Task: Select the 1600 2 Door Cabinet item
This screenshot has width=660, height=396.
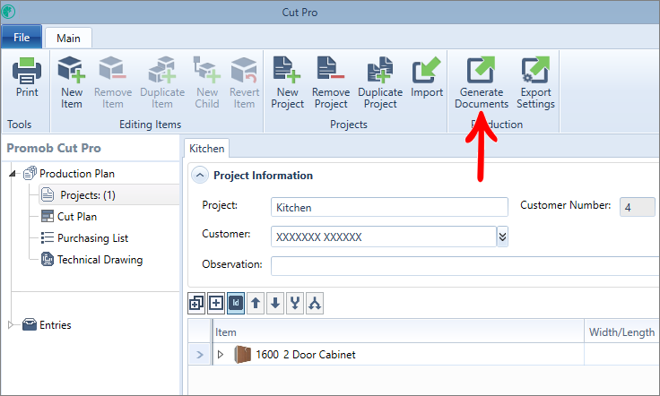Action: (306, 355)
